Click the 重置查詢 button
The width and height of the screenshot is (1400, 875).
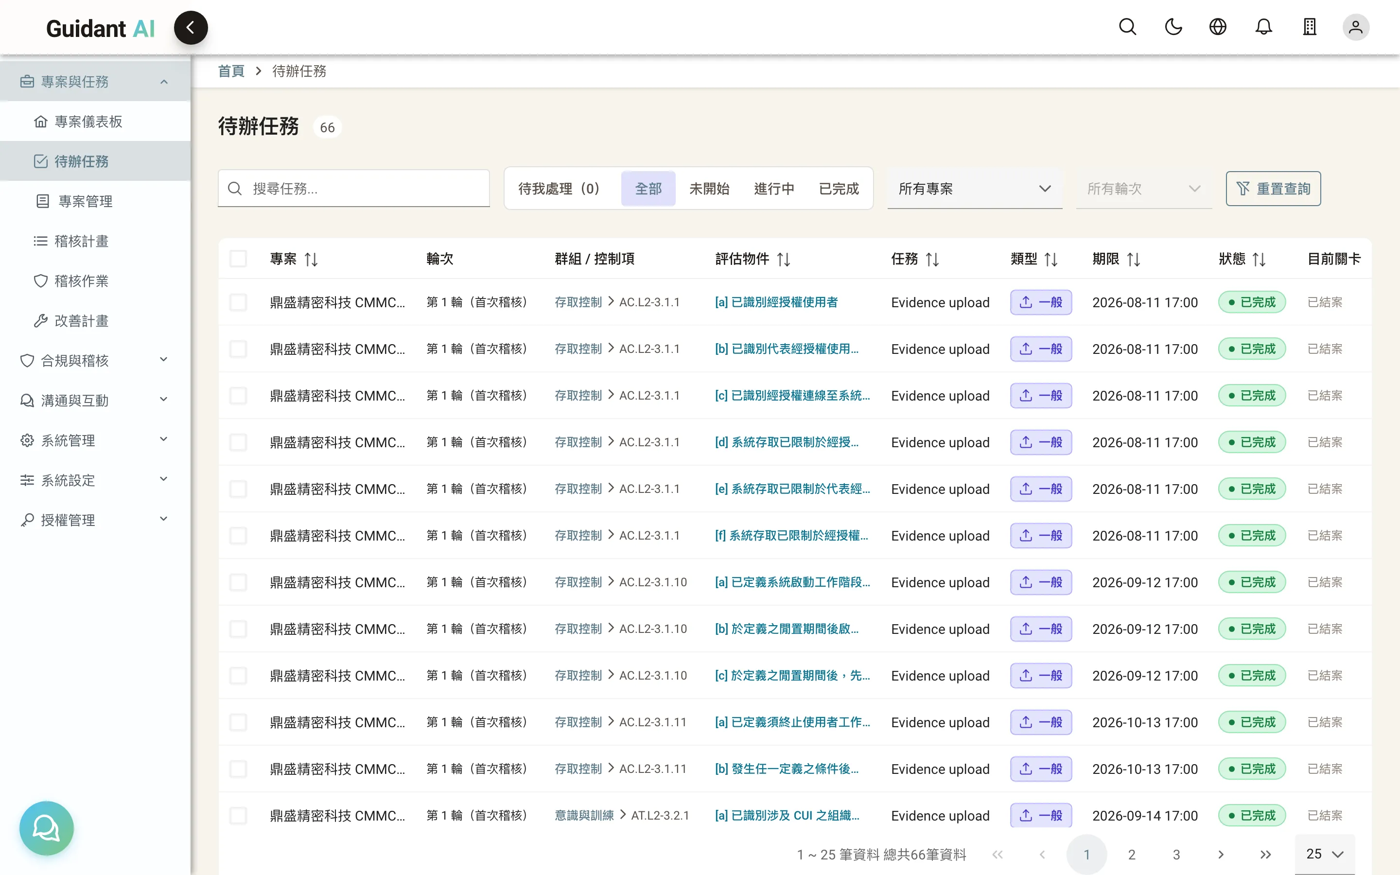pos(1273,189)
